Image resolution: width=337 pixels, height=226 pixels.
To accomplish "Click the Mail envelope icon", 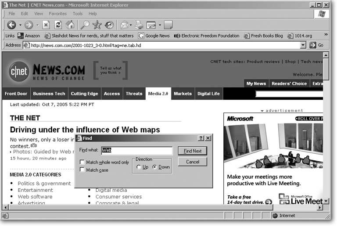I will point(124,25).
